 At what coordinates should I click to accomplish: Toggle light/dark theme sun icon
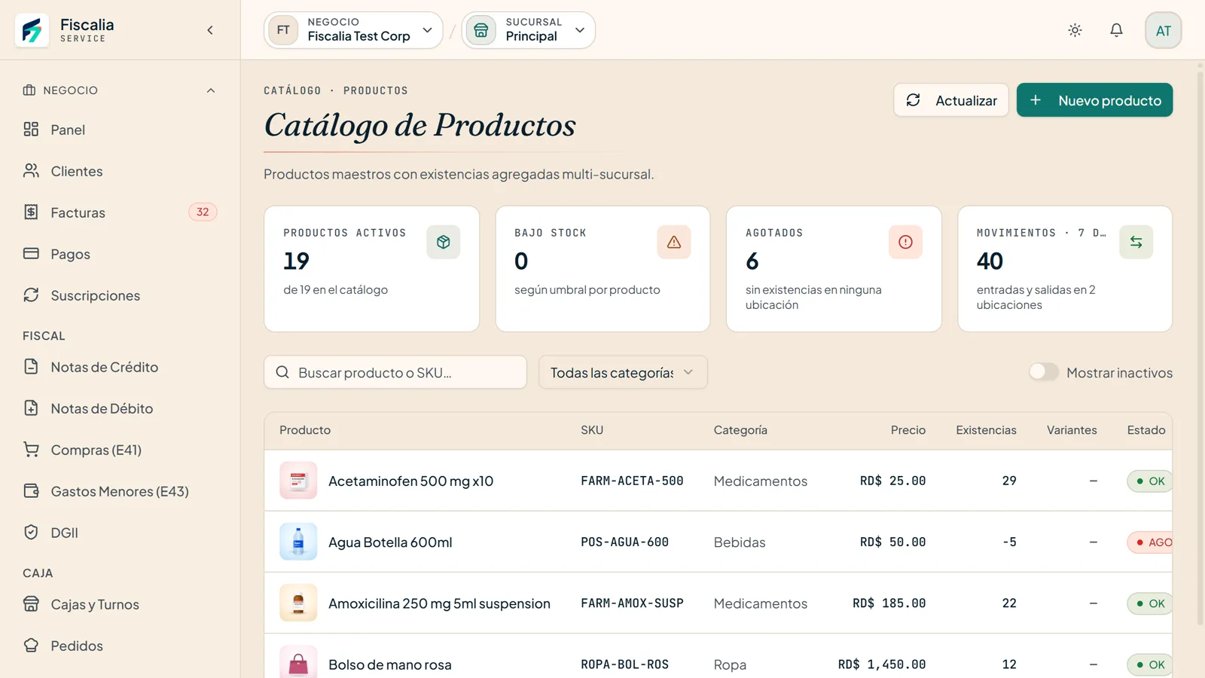(x=1075, y=30)
